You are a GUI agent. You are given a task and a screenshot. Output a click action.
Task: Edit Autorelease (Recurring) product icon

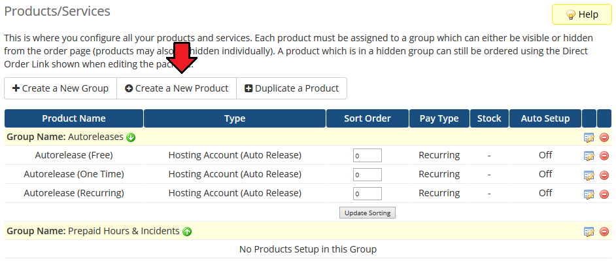click(x=589, y=194)
